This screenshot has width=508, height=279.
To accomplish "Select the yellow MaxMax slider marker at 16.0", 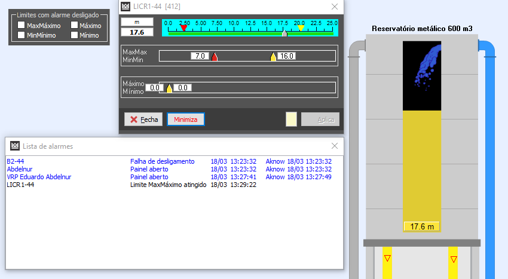I will click(x=273, y=57).
